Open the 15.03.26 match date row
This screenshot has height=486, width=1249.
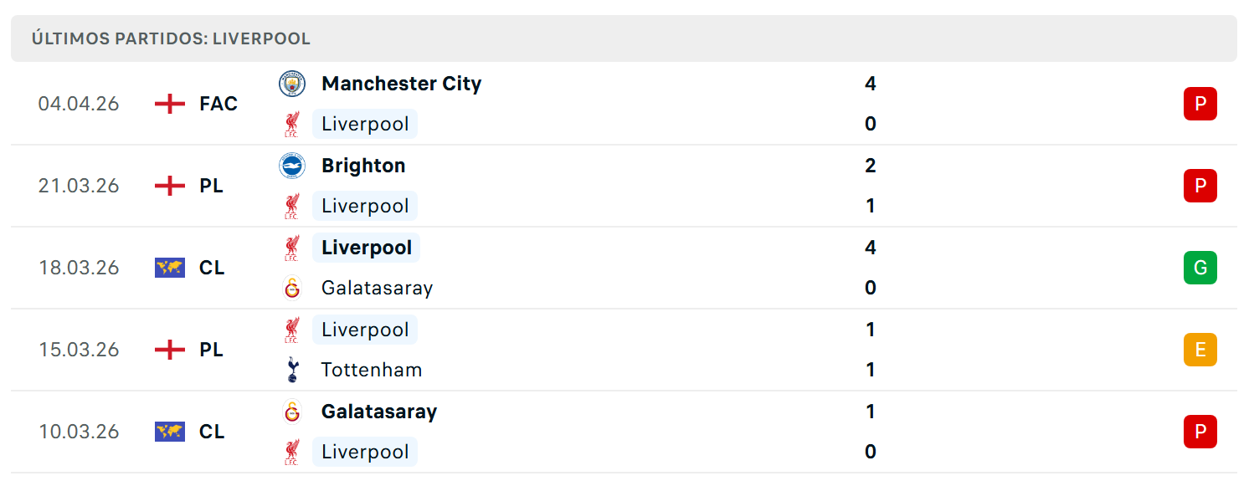[624, 350]
